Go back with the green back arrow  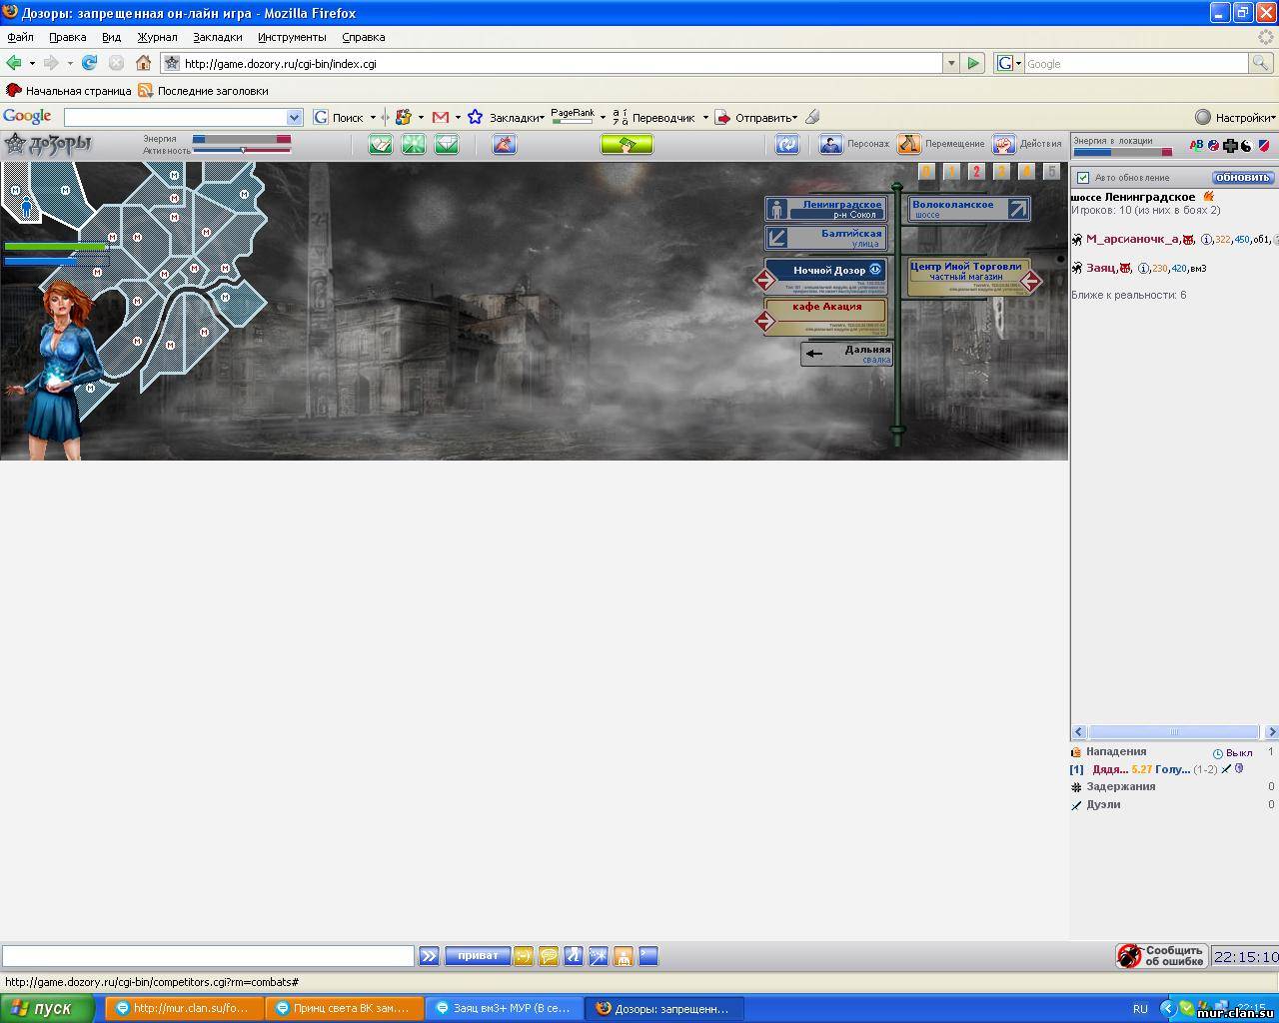click(14, 63)
